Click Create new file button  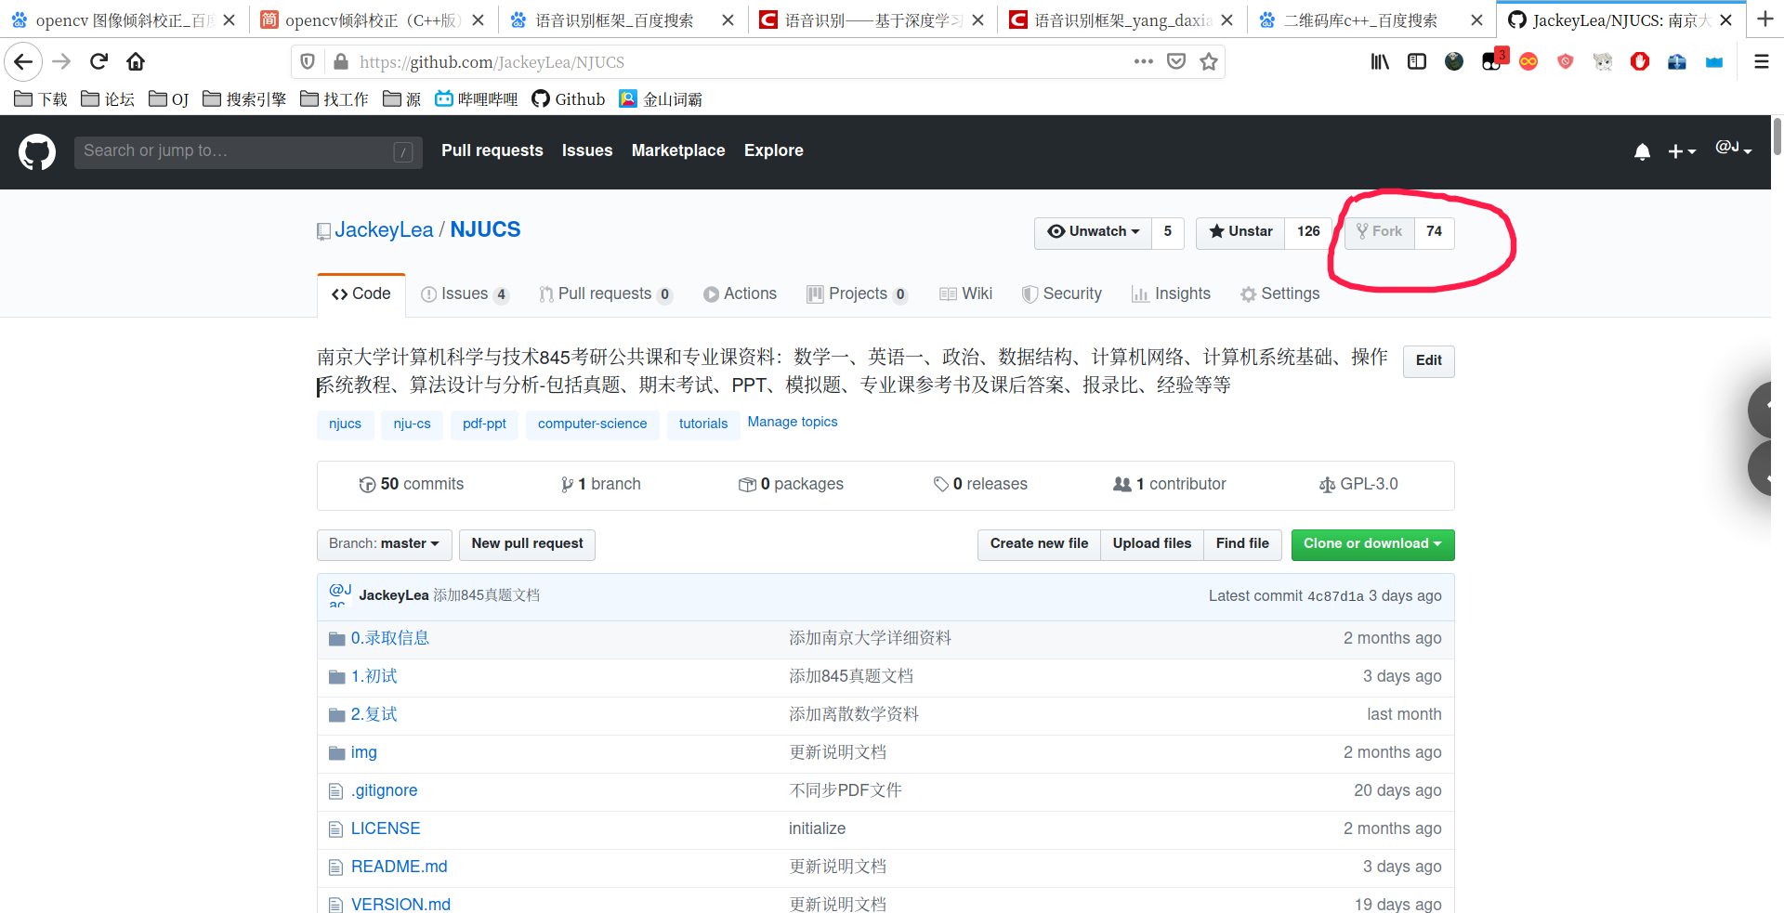(1039, 544)
